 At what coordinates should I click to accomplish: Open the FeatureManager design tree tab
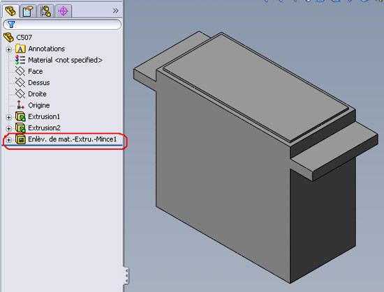pyautogui.click(x=10, y=11)
